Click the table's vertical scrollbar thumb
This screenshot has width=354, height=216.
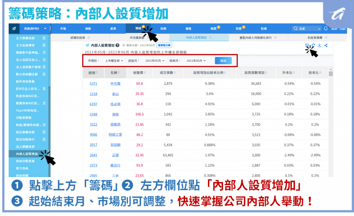tap(330, 74)
